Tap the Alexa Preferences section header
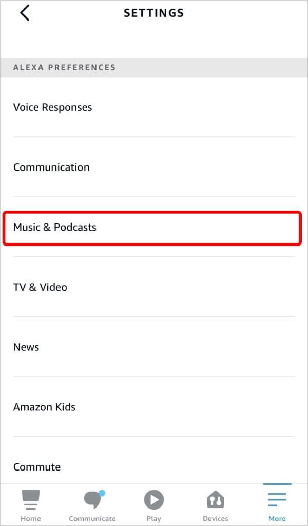Screen dimensions: 308x526 pos(64,67)
